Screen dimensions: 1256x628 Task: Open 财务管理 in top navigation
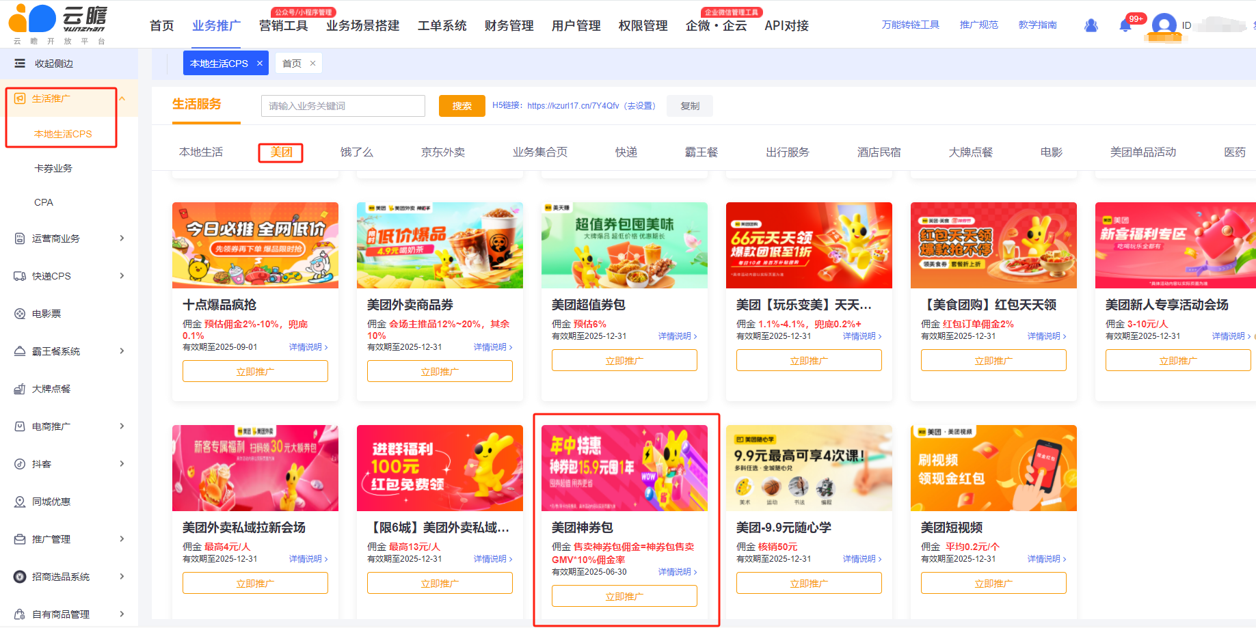point(509,26)
